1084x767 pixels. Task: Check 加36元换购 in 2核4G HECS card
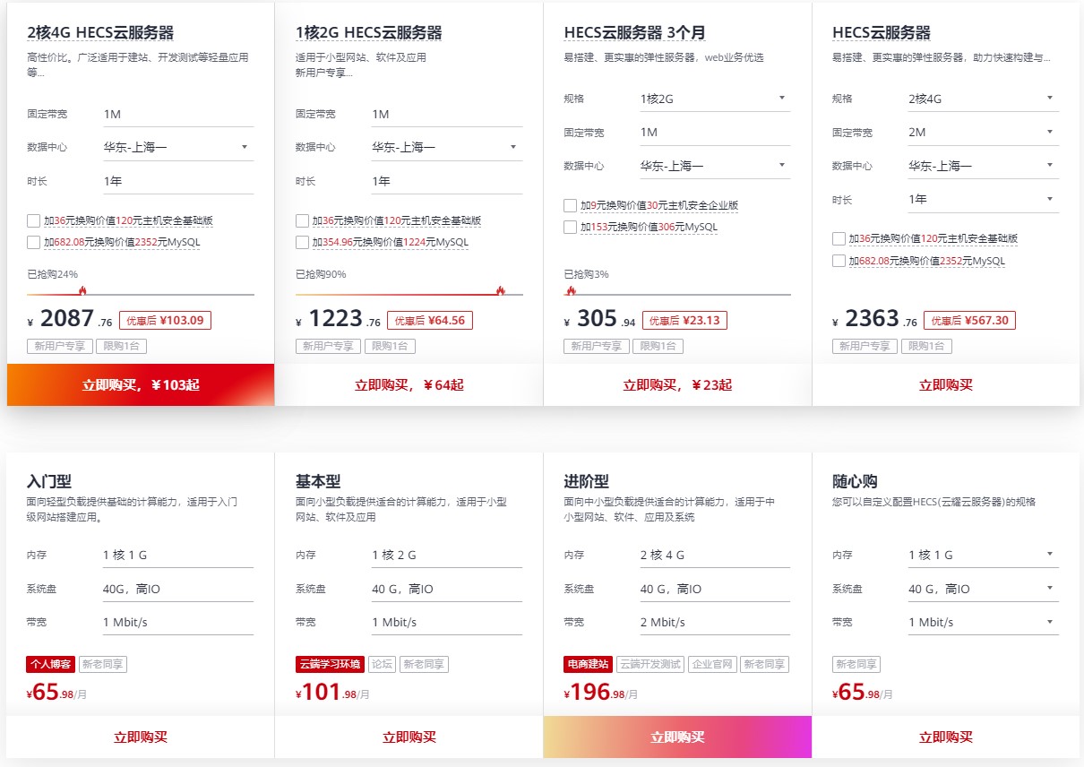(x=34, y=220)
